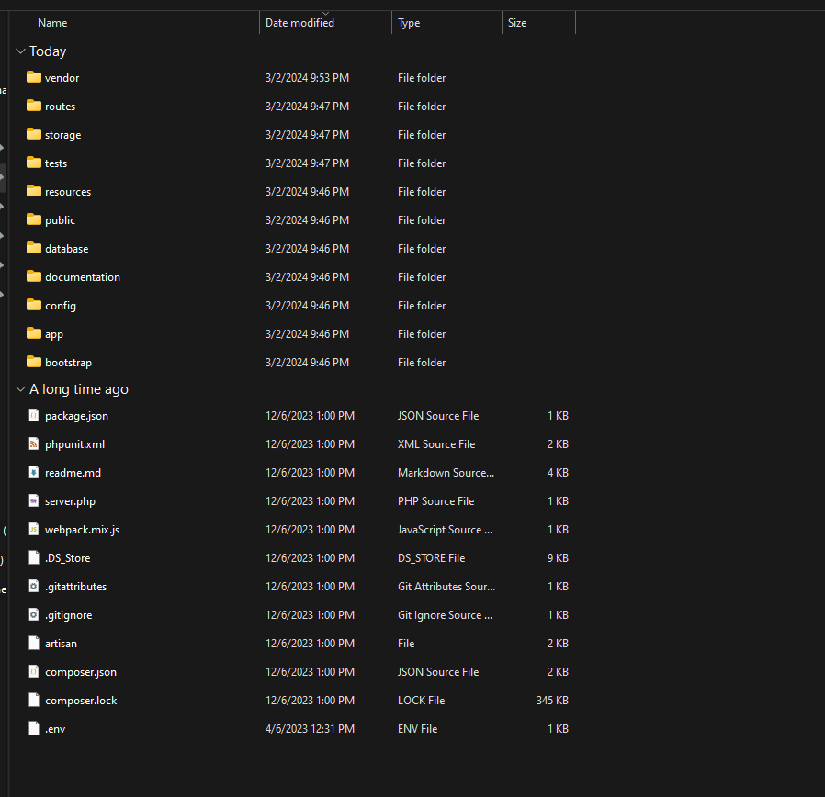Click the composer.lock file icon
This screenshot has width=825, height=797.
pos(34,700)
